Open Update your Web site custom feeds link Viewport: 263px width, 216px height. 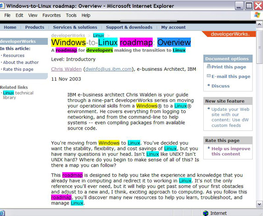(230, 117)
